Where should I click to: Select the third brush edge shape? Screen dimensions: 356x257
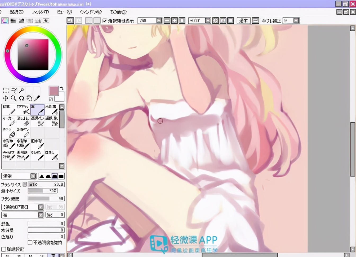click(x=55, y=176)
